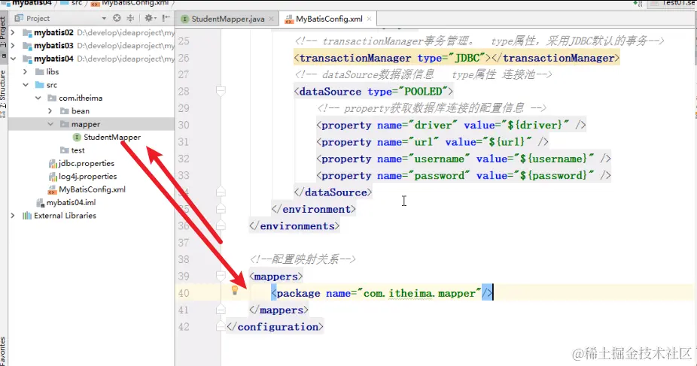The width and height of the screenshot is (697, 366).
Task: Select the test package
Action: coord(78,150)
